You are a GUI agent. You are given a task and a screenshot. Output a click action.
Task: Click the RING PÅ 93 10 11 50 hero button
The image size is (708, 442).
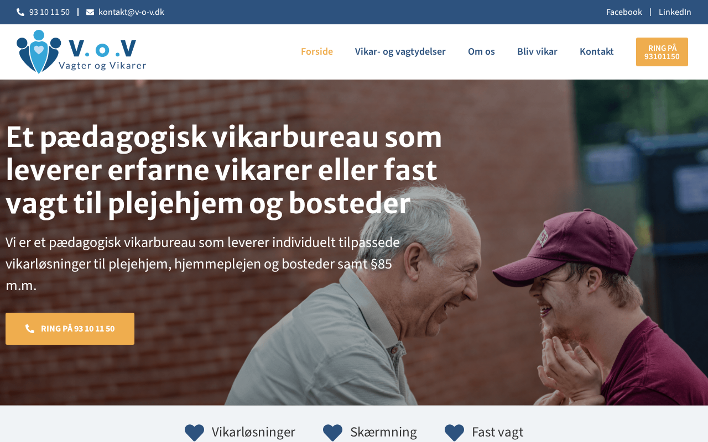(x=70, y=329)
